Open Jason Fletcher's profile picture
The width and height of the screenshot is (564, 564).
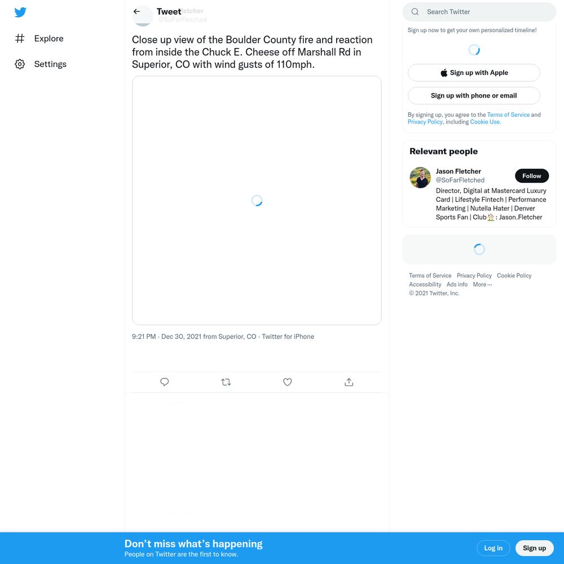[420, 177]
